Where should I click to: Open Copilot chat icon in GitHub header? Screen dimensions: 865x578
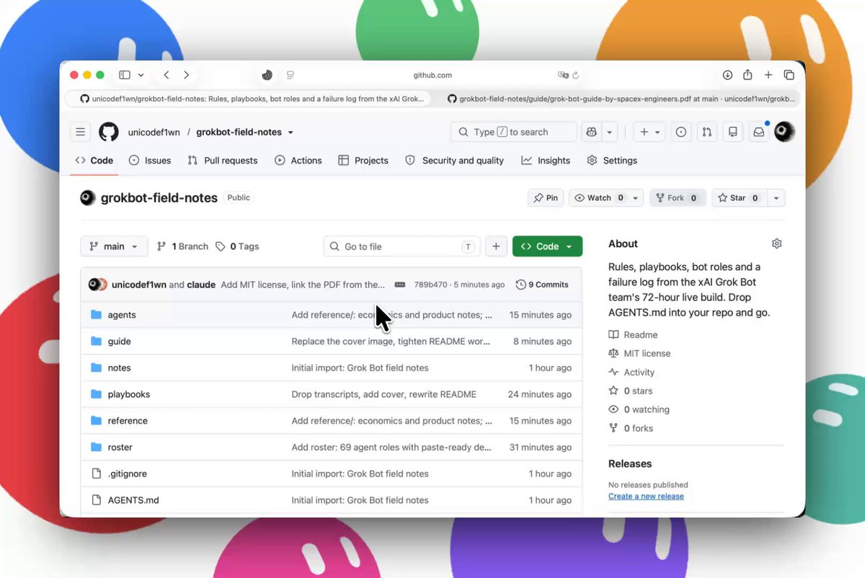tap(592, 132)
